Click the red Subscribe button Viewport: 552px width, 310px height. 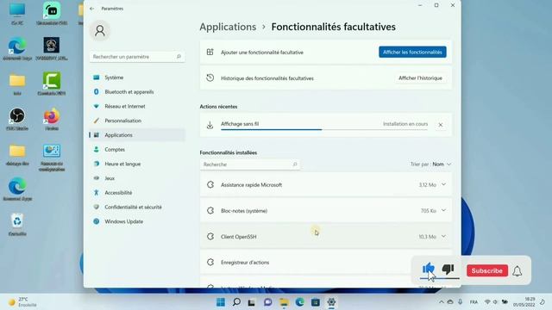coord(487,270)
